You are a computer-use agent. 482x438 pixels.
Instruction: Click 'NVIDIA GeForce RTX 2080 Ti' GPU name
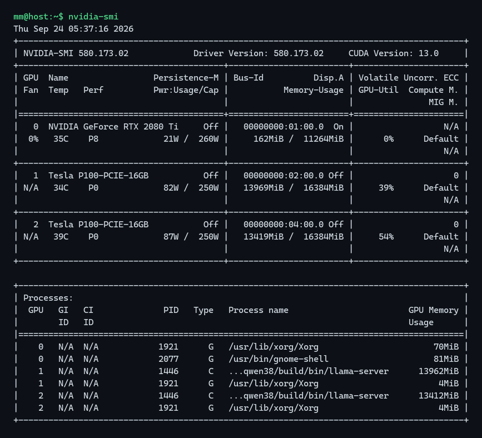[113, 127]
